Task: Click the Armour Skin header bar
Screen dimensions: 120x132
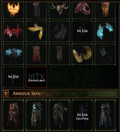Action: pos(60,94)
